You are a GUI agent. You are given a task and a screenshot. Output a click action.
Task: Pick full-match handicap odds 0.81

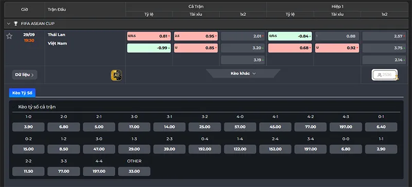pos(149,36)
